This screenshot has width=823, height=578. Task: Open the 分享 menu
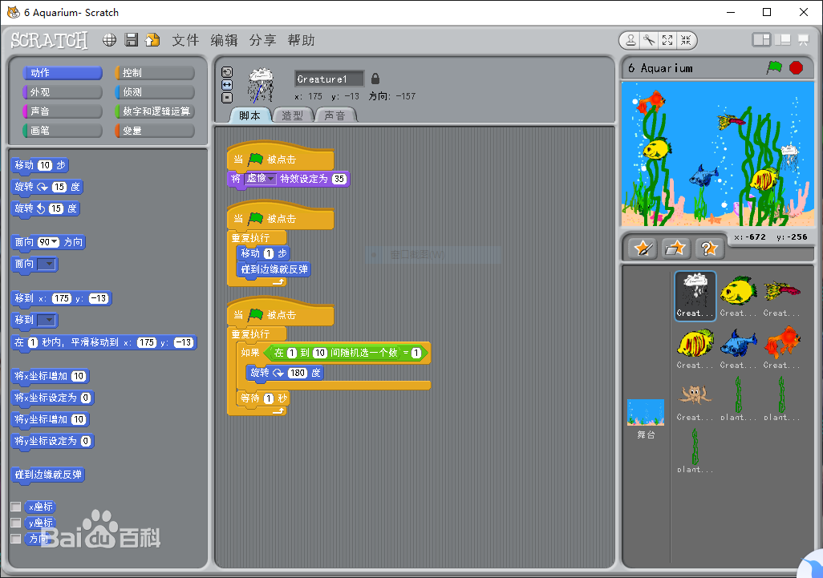262,40
